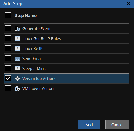Check the Linux Re IP checkbox
Image resolution: width=134 pixels, height=131 pixels.
pyautogui.click(x=8, y=48)
